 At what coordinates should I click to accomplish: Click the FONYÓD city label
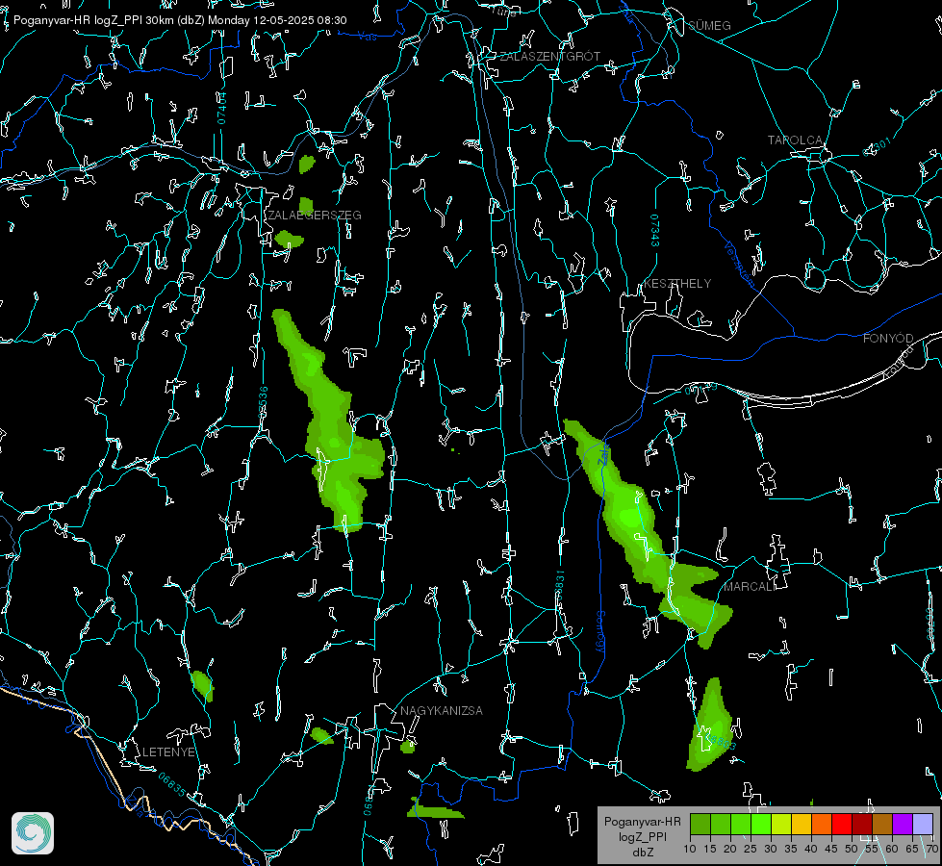[888, 339]
